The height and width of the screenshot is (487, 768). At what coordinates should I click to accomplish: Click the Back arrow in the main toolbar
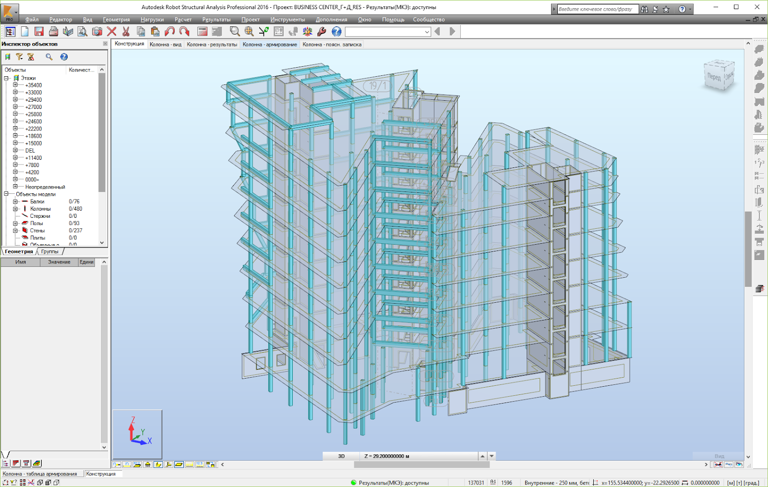(437, 32)
